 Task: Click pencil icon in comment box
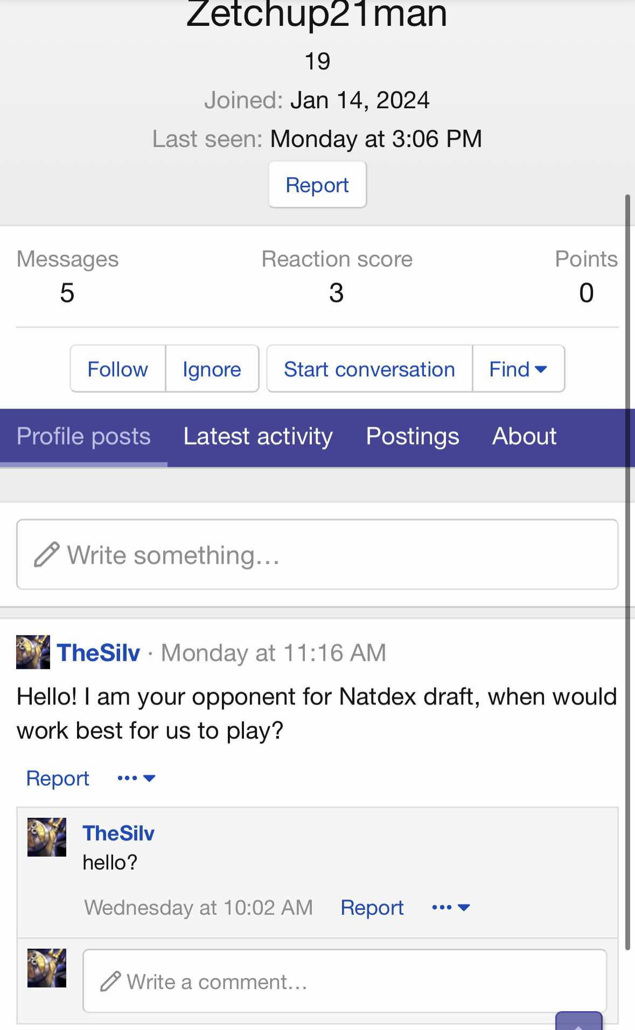tap(110, 982)
